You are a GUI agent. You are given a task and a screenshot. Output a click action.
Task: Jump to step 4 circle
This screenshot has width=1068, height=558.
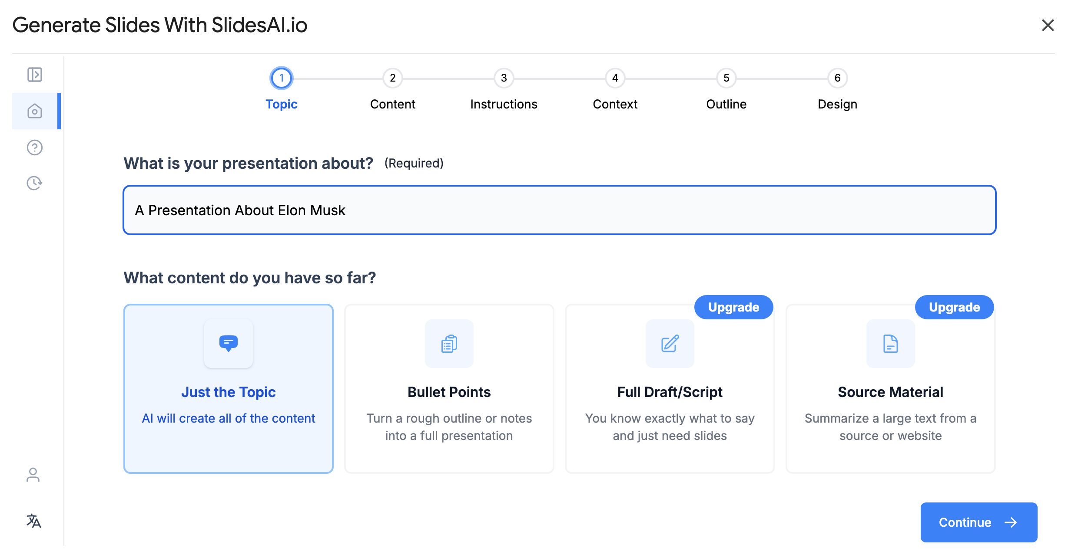pyautogui.click(x=615, y=78)
